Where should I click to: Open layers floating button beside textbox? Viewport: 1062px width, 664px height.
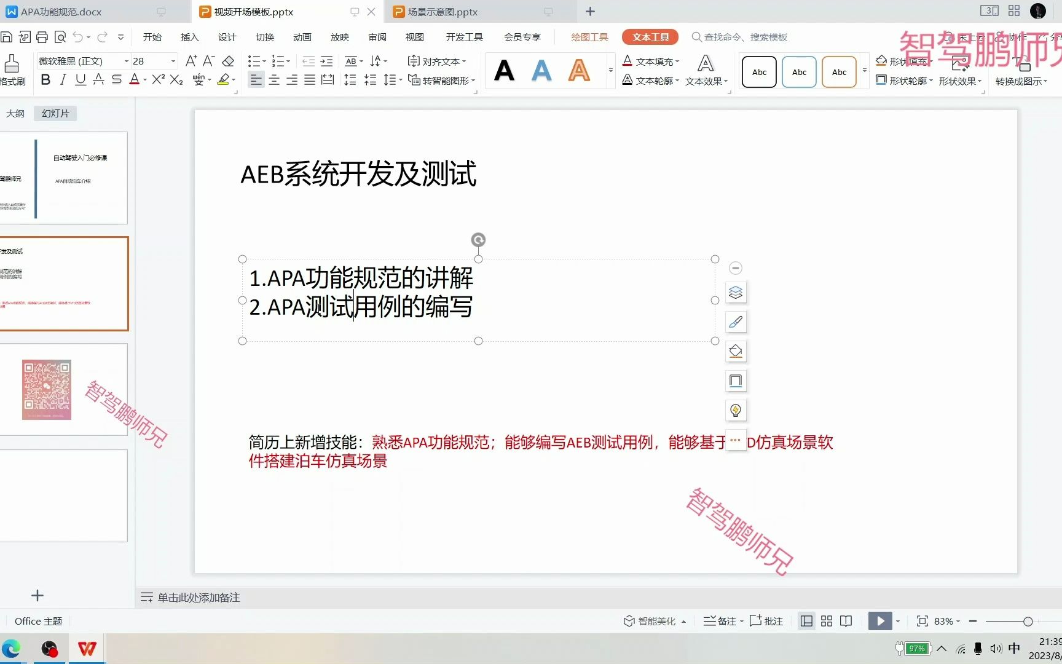pos(736,293)
